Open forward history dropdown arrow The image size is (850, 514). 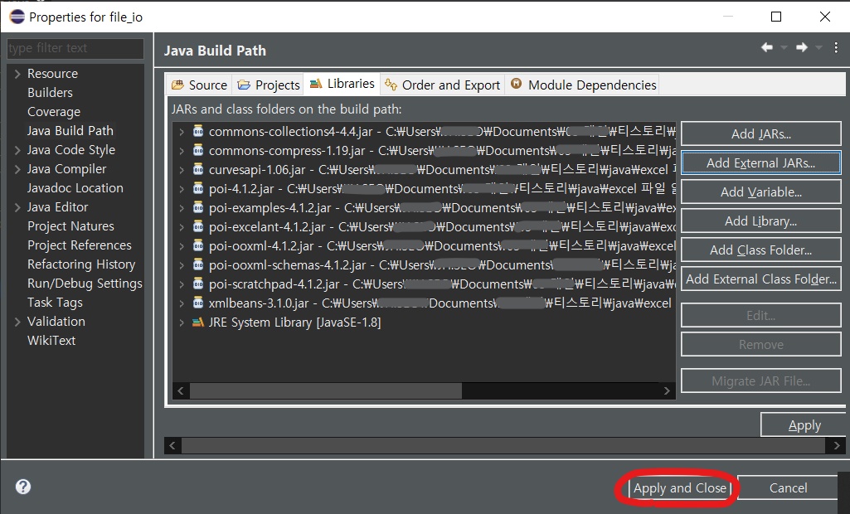pos(819,48)
